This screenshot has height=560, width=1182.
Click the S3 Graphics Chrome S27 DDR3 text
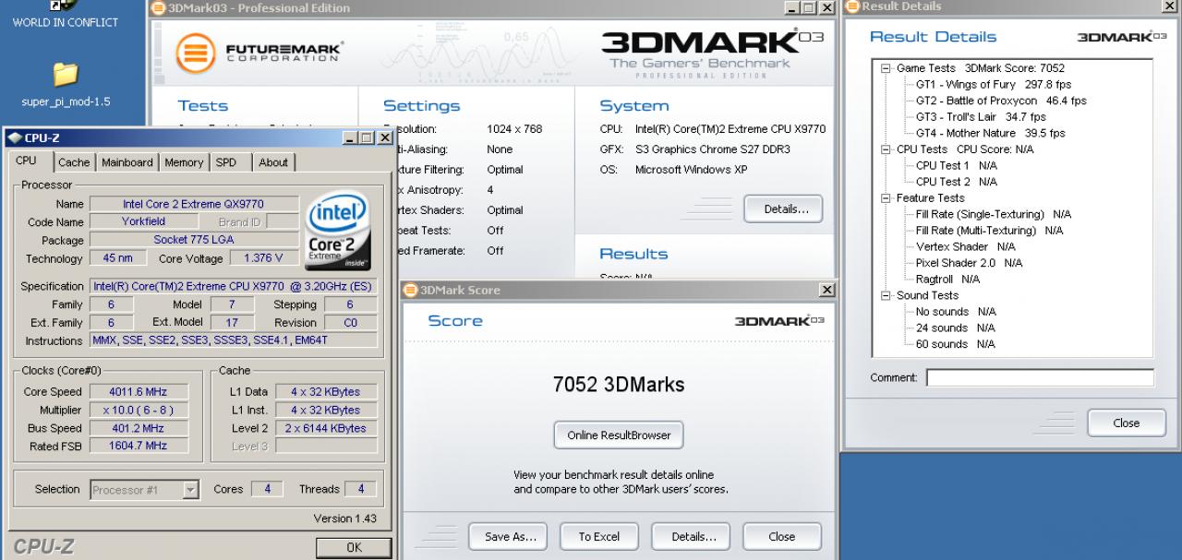click(x=713, y=149)
